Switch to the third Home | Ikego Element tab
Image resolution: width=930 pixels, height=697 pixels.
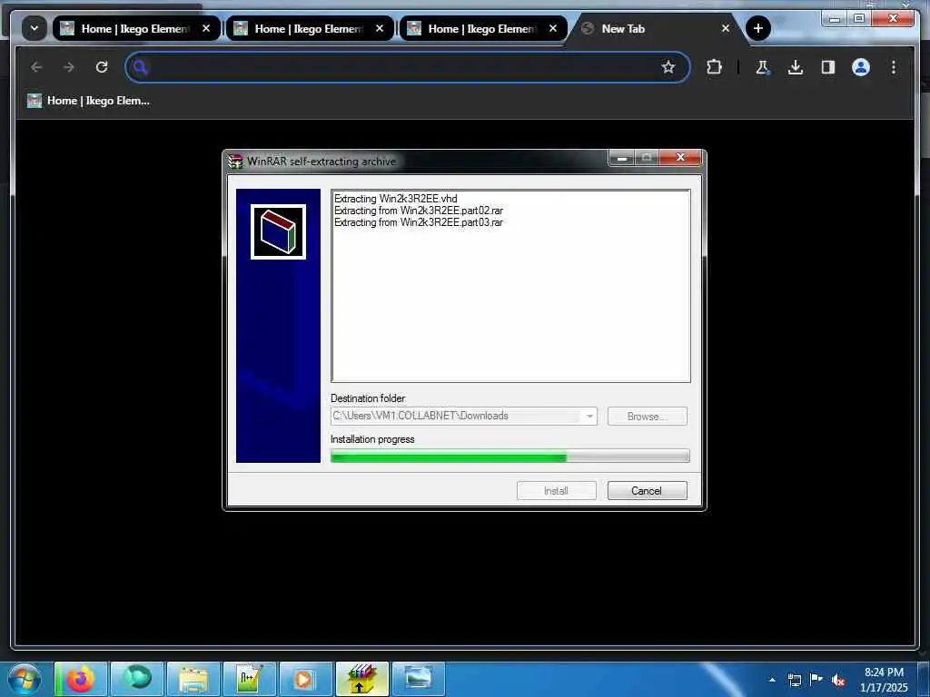click(x=483, y=28)
